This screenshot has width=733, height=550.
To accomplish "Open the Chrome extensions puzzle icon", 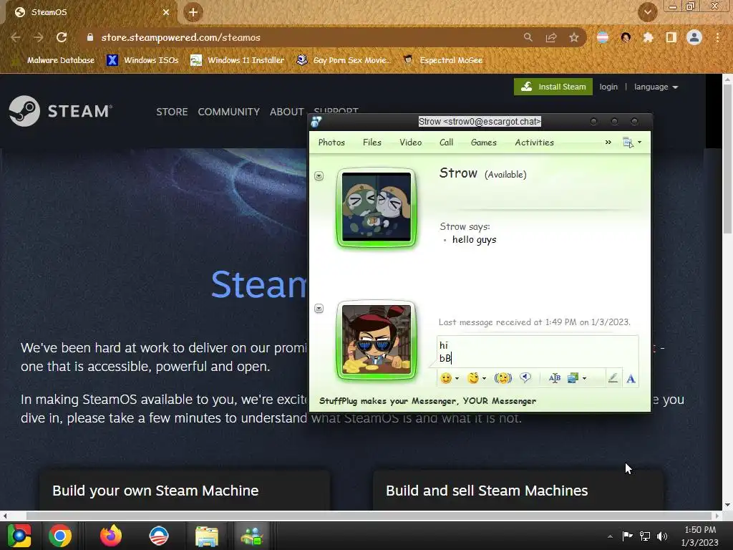I will 648,37.
